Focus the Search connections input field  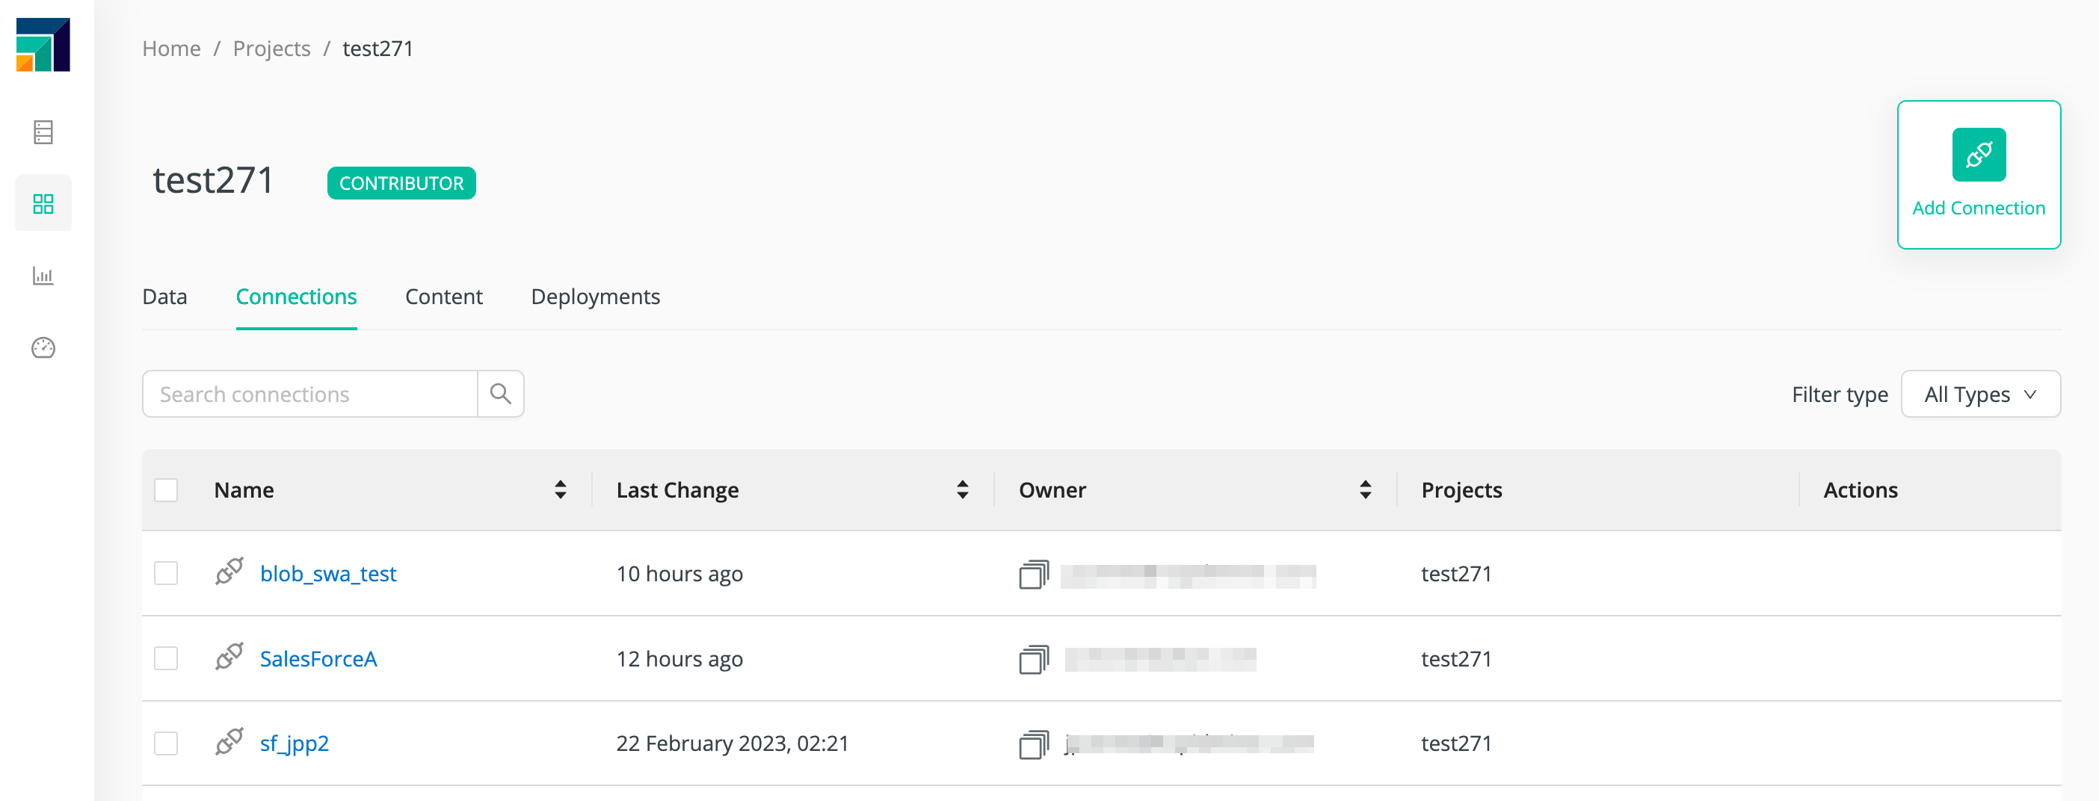tap(309, 395)
